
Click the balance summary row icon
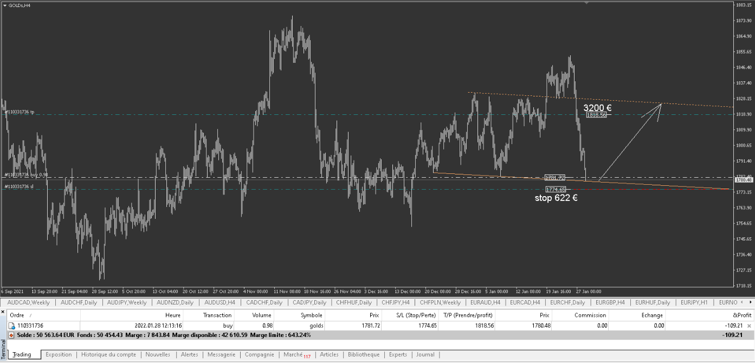(x=12, y=335)
